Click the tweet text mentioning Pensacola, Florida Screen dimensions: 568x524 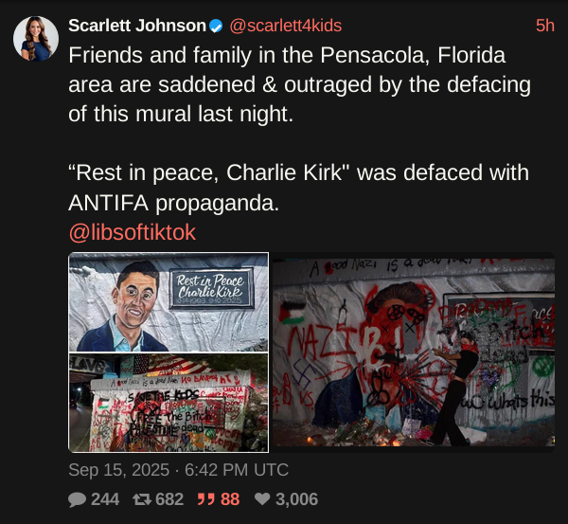click(300, 84)
